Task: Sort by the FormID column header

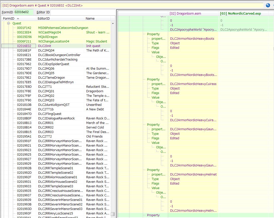Action: [x=19, y=18]
